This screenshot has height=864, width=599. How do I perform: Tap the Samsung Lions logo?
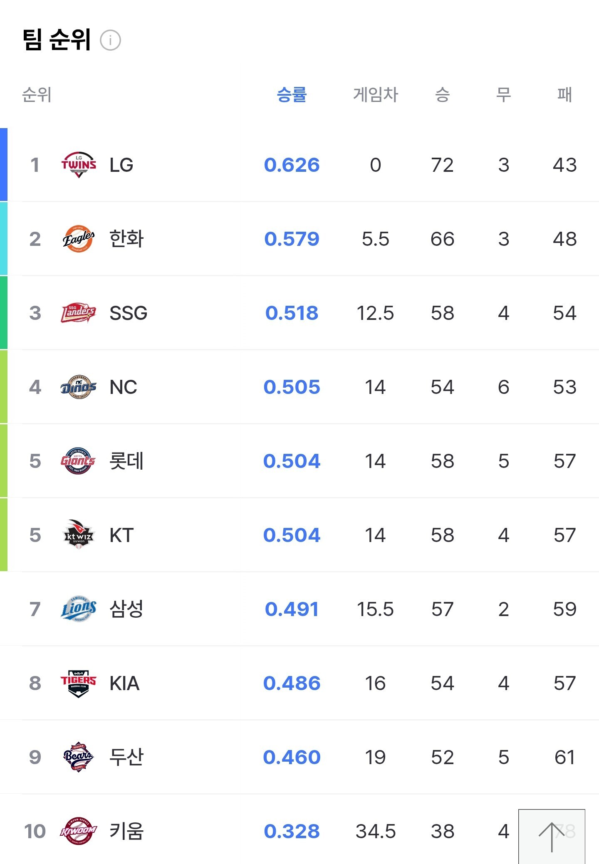pos(79,609)
